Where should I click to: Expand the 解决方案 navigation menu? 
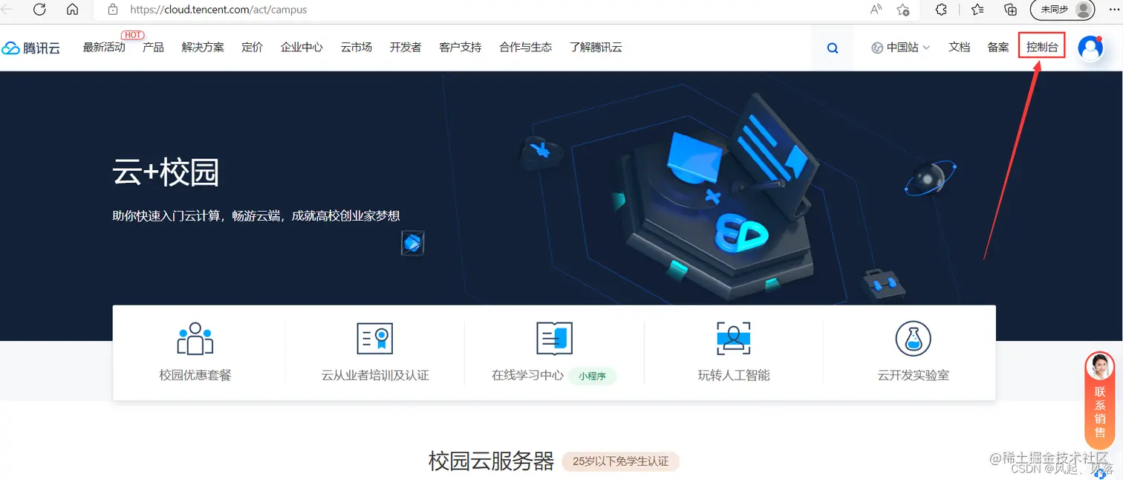click(x=204, y=47)
